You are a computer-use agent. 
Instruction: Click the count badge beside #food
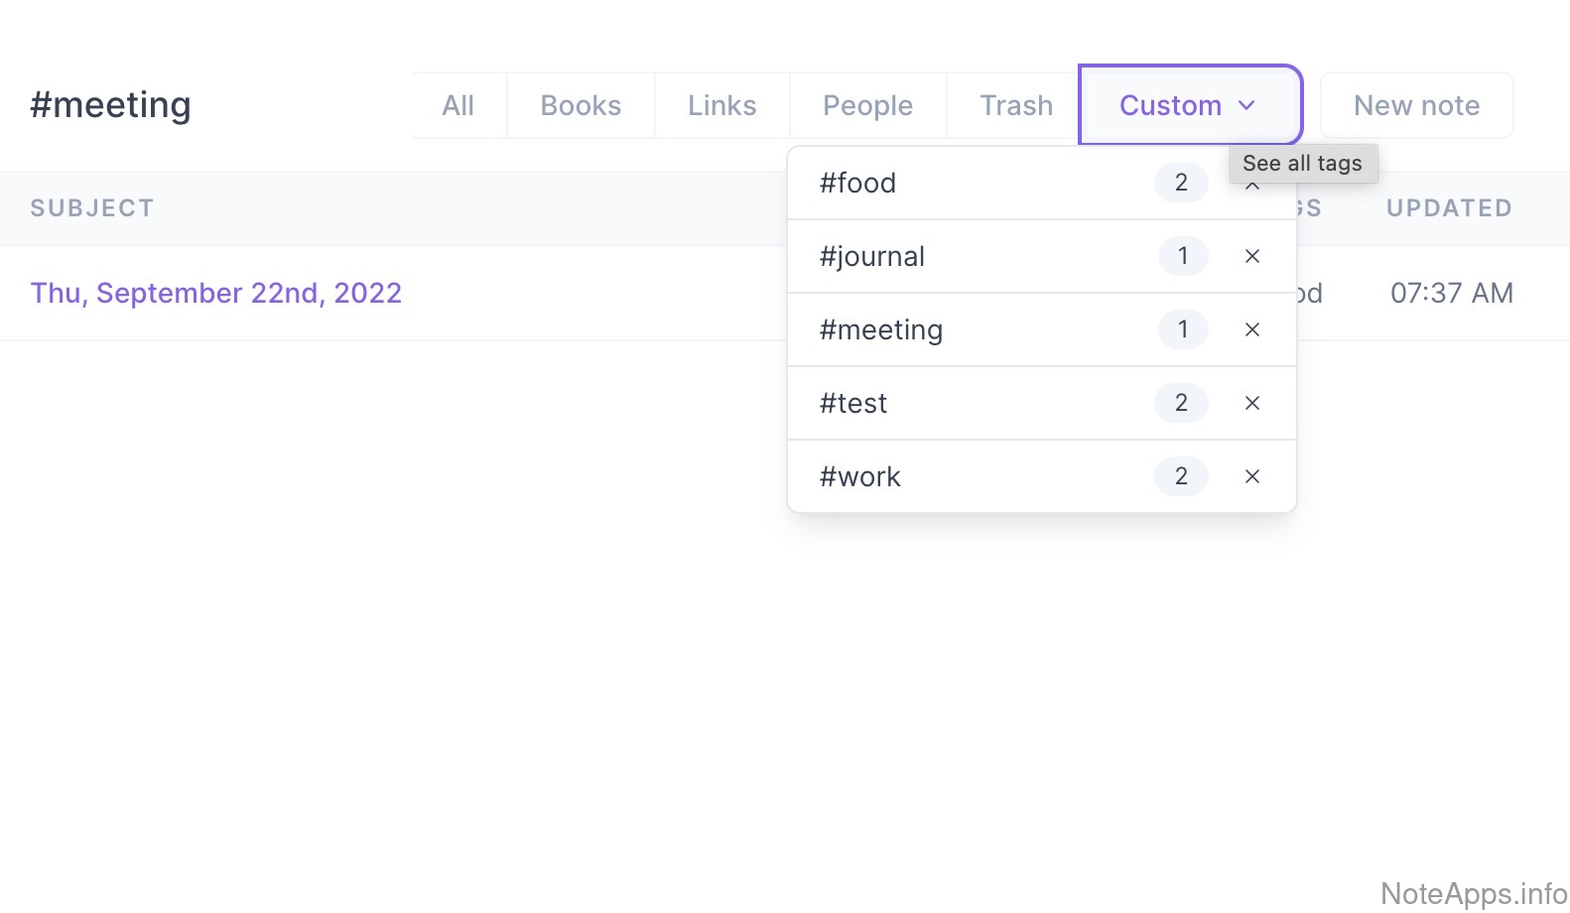coord(1181,183)
